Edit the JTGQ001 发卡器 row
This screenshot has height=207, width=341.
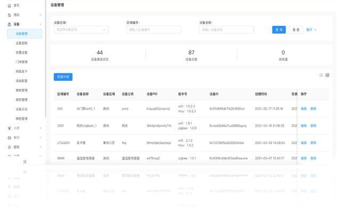(x=304, y=143)
